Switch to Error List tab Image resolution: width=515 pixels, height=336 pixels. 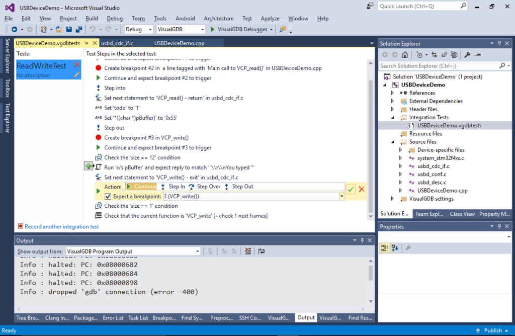tap(113, 318)
